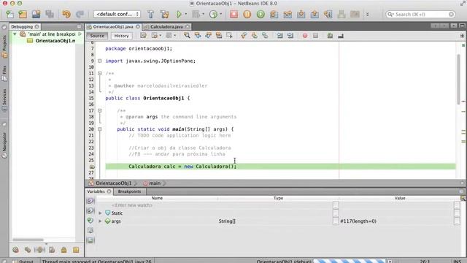Image resolution: width=467 pixels, height=263 pixels.
Task: Click the Shift Line Left icon
Action: [279, 36]
